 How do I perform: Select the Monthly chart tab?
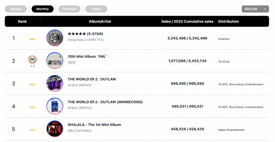click(x=42, y=9)
